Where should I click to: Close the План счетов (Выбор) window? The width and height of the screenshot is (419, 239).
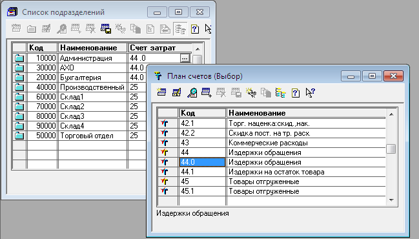tap(393, 76)
